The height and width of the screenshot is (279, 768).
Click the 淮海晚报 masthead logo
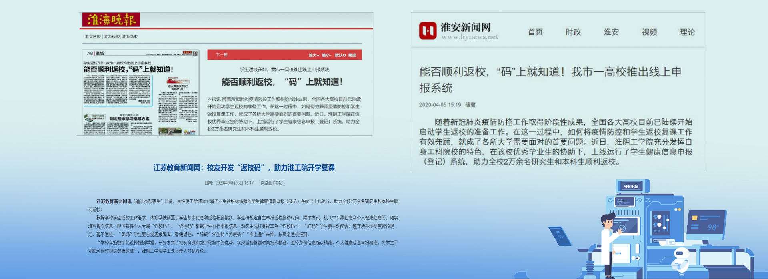click(111, 20)
